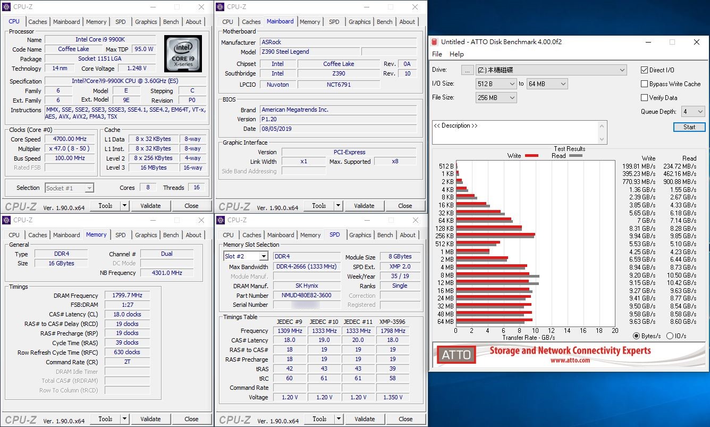Click Close in the Mainboard window
The height and width of the screenshot is (427, 710).
405,206
